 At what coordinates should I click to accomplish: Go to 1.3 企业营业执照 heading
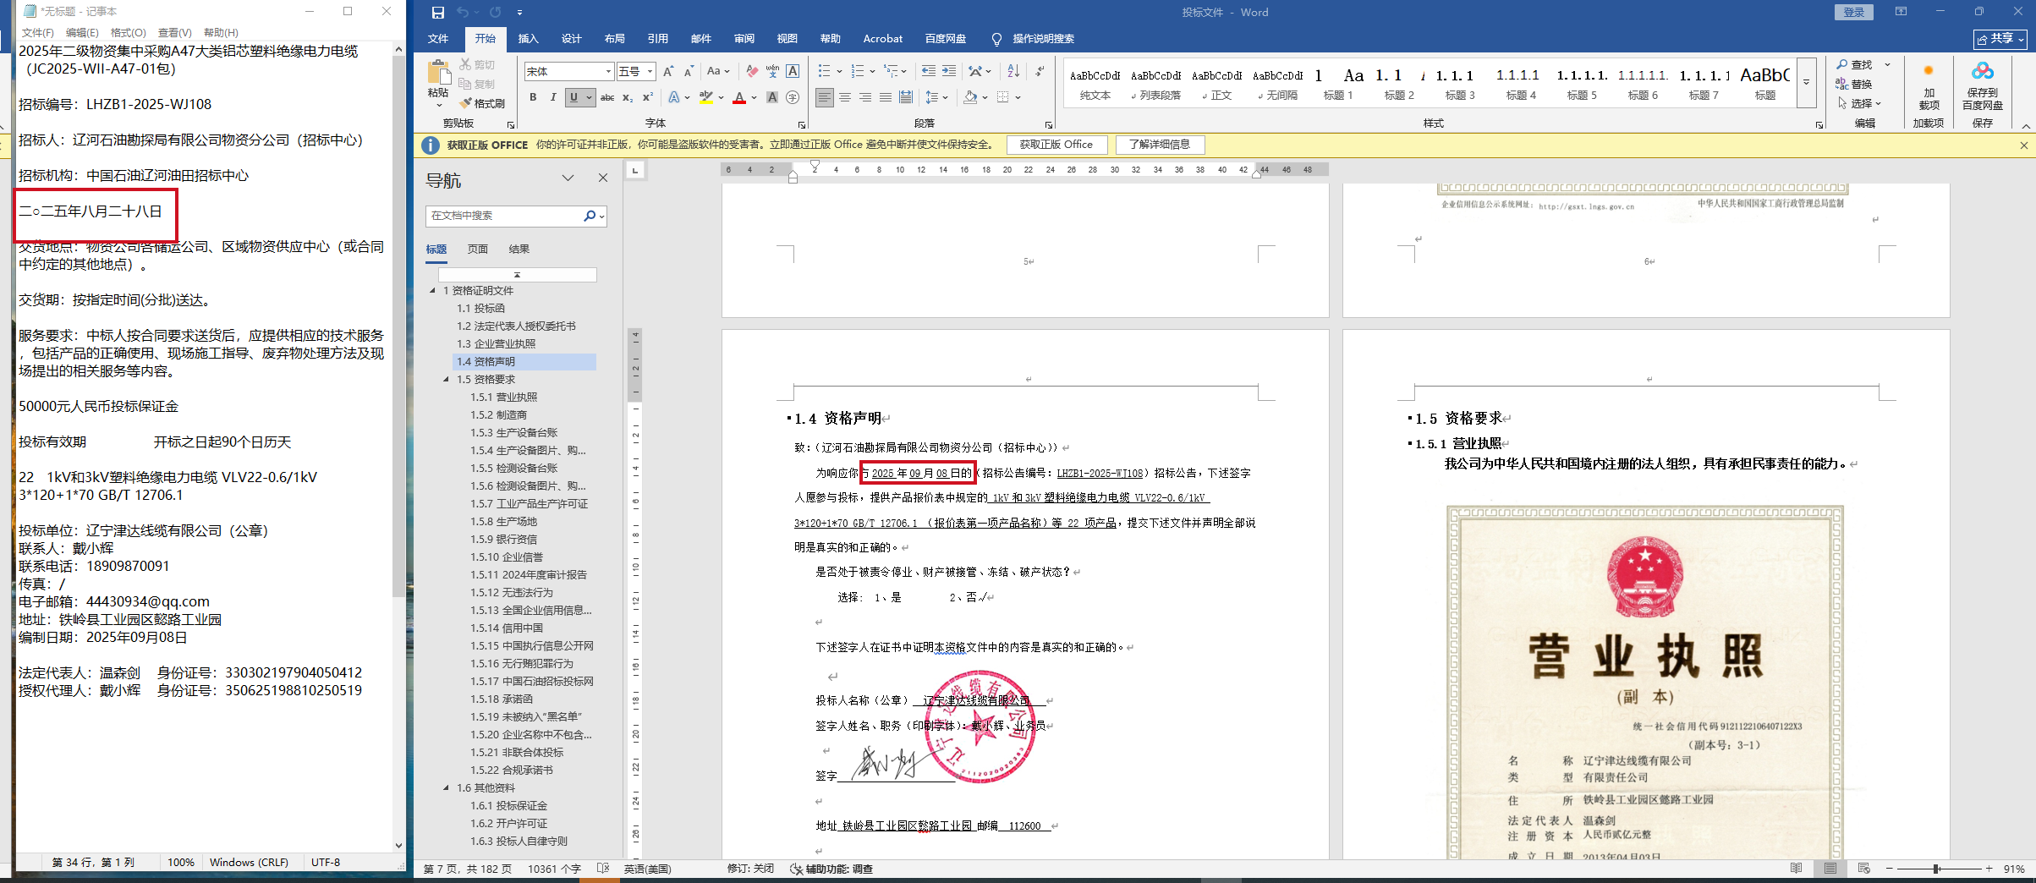tap(496, 344)
